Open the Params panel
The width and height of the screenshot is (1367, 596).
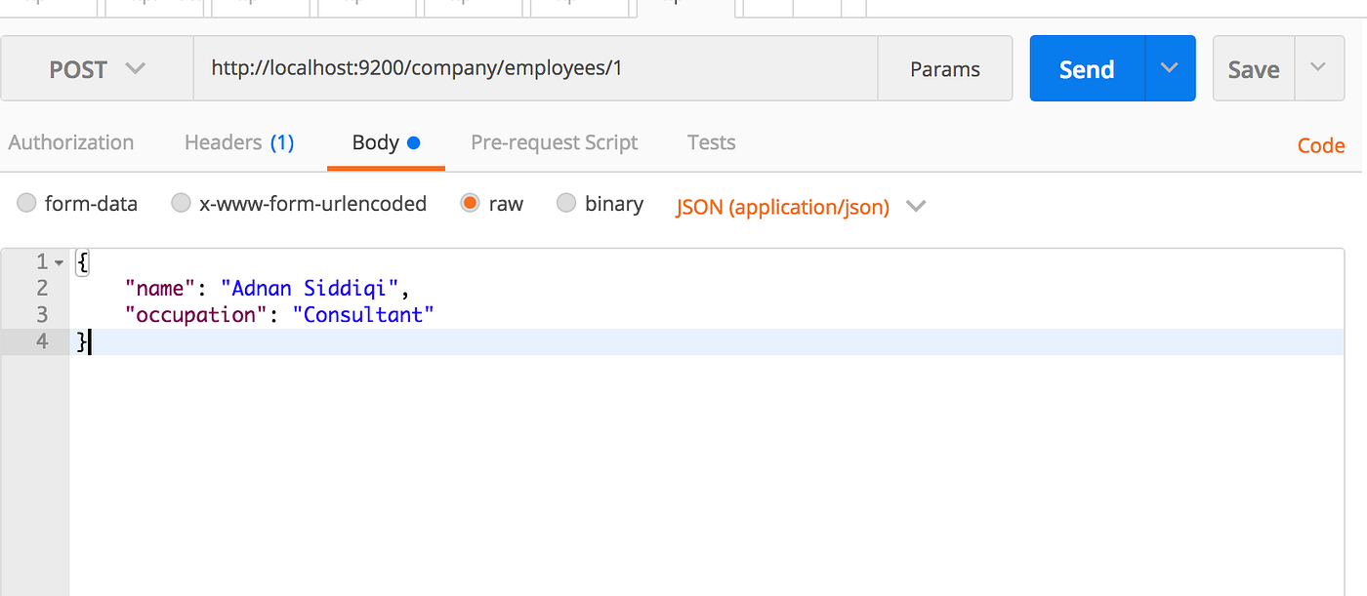[944, 68]
